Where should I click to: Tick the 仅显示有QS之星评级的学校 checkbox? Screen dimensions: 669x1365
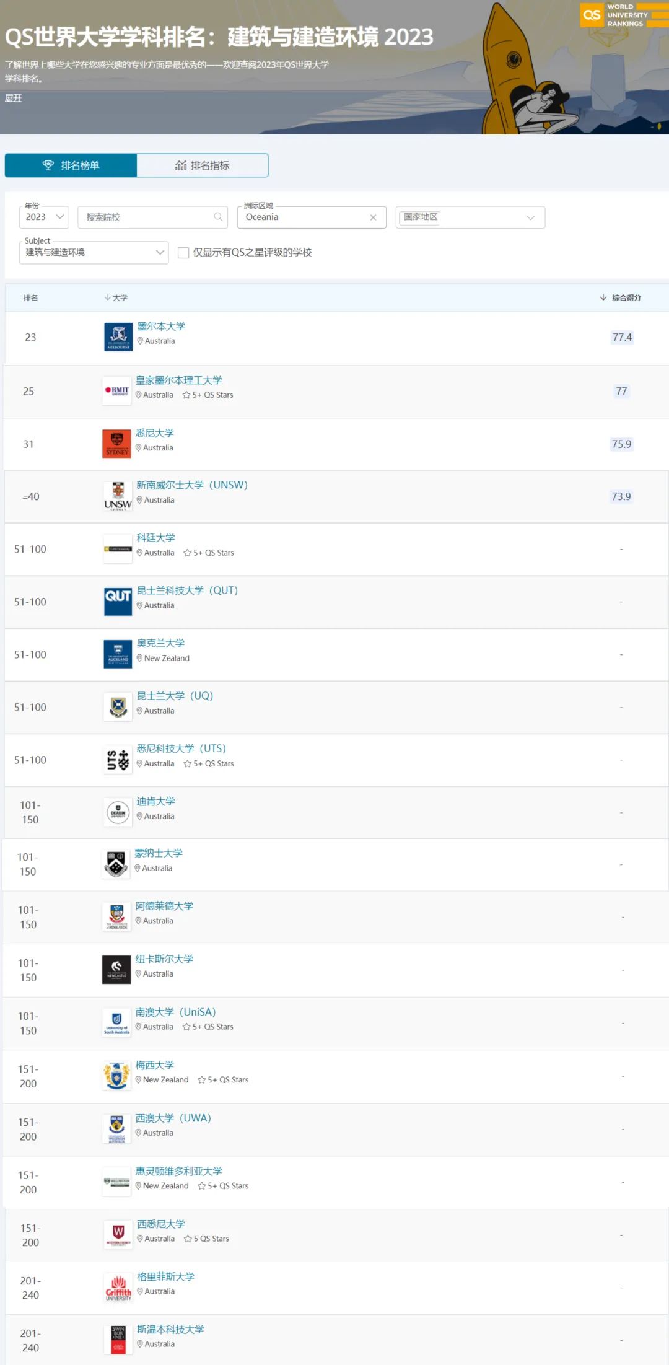(x=183, y=253)
